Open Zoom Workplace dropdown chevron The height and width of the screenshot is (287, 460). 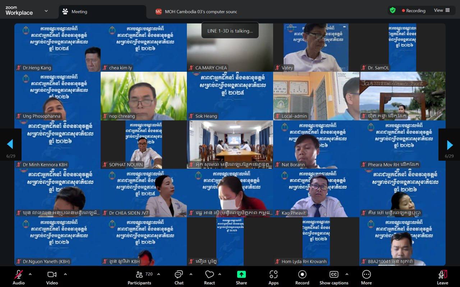46,11
